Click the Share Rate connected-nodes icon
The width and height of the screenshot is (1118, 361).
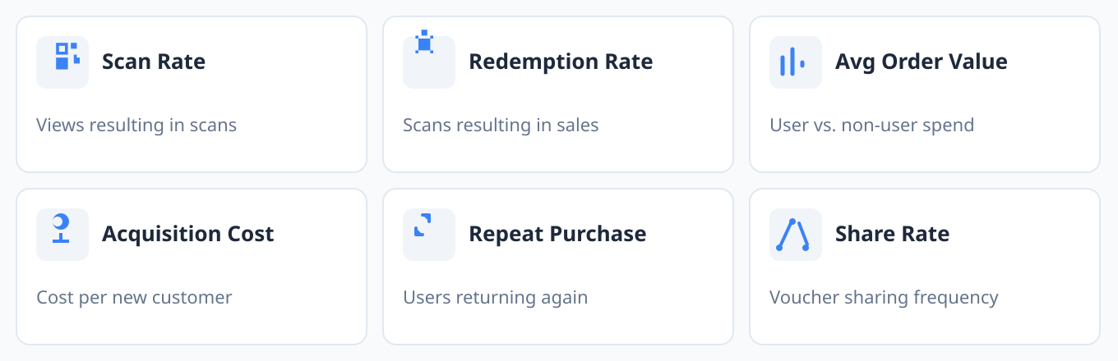[x=795, y=235]
